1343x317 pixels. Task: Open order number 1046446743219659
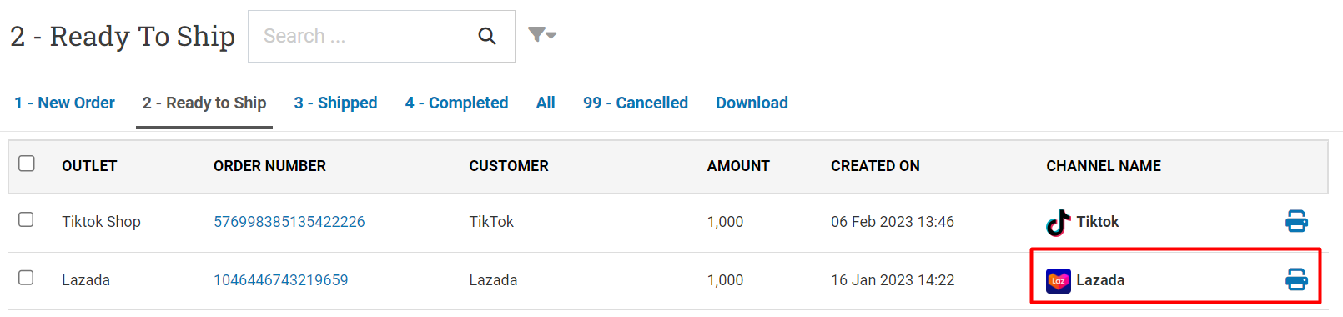(281, 280)
